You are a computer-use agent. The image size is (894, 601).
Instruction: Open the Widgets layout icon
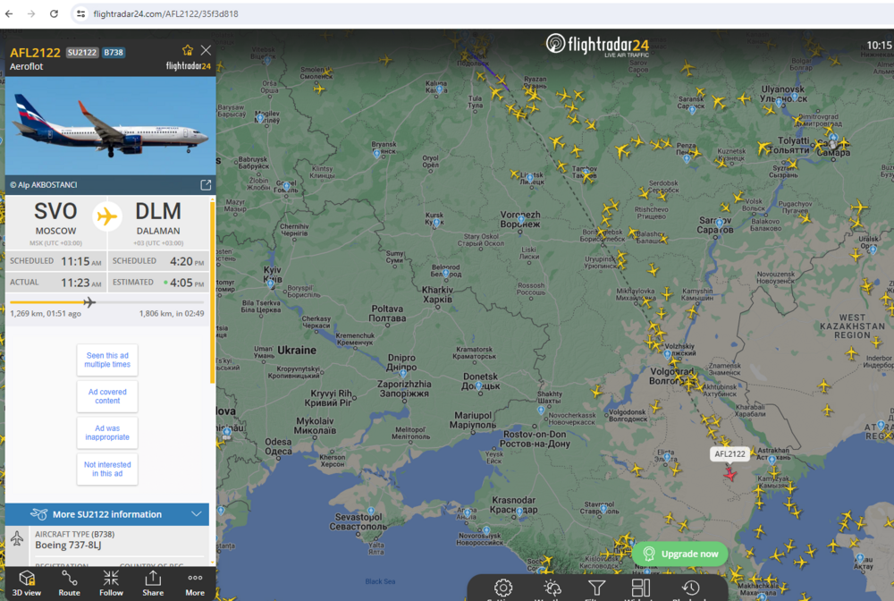pyautogui.click(x=641, y=588)
